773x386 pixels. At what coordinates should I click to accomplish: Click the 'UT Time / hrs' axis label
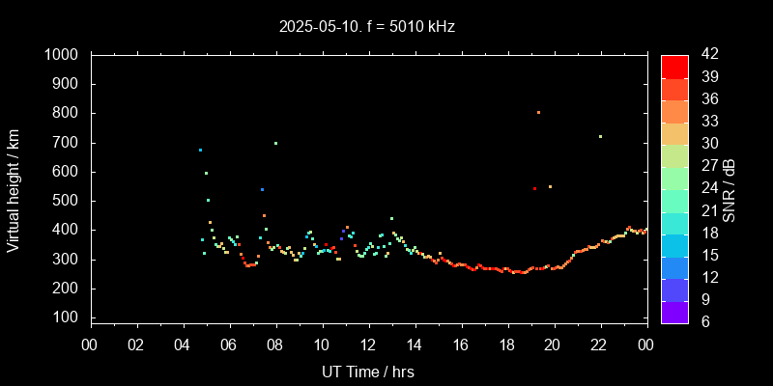coord(368,371)
